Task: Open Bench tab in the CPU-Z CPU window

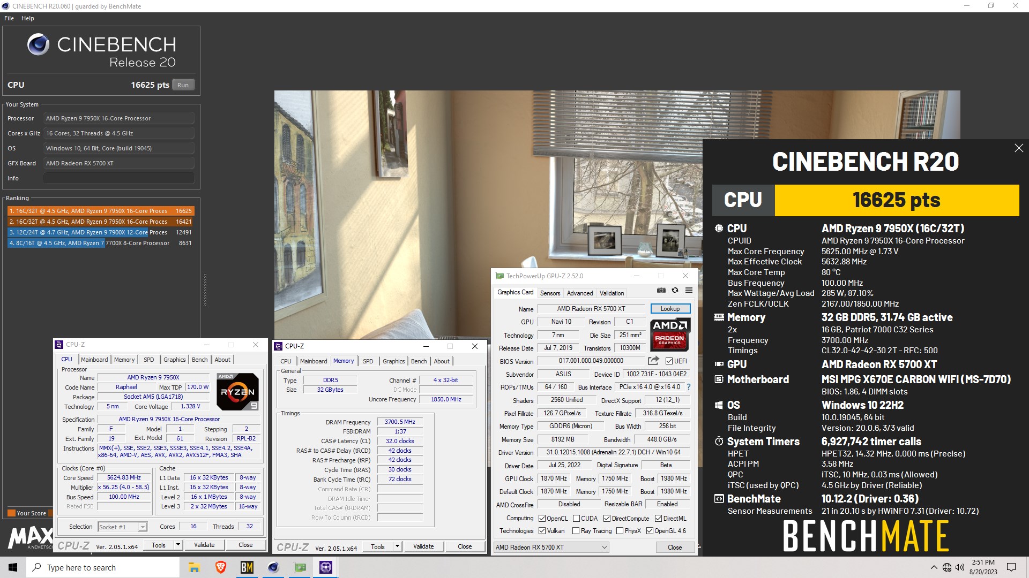Action: pos(200,360)
